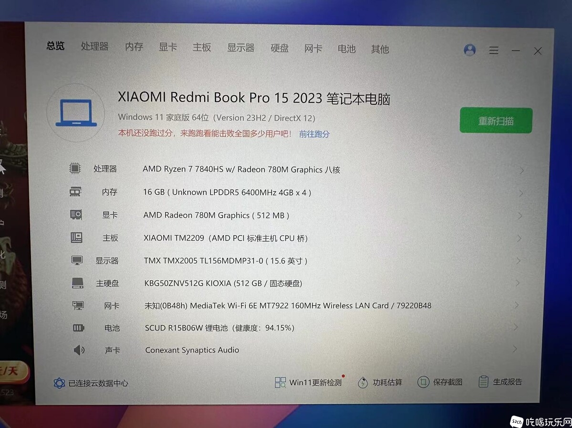572x428 pixels.
Task: Click the sound card speaker icon
Action: pyautogui.click(x=79, y=350)
